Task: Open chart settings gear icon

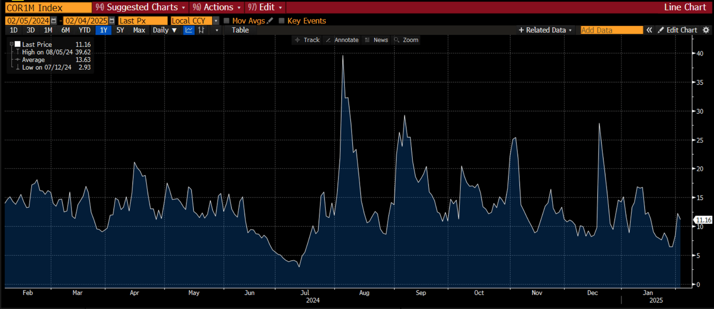Action: pos(706,30)
